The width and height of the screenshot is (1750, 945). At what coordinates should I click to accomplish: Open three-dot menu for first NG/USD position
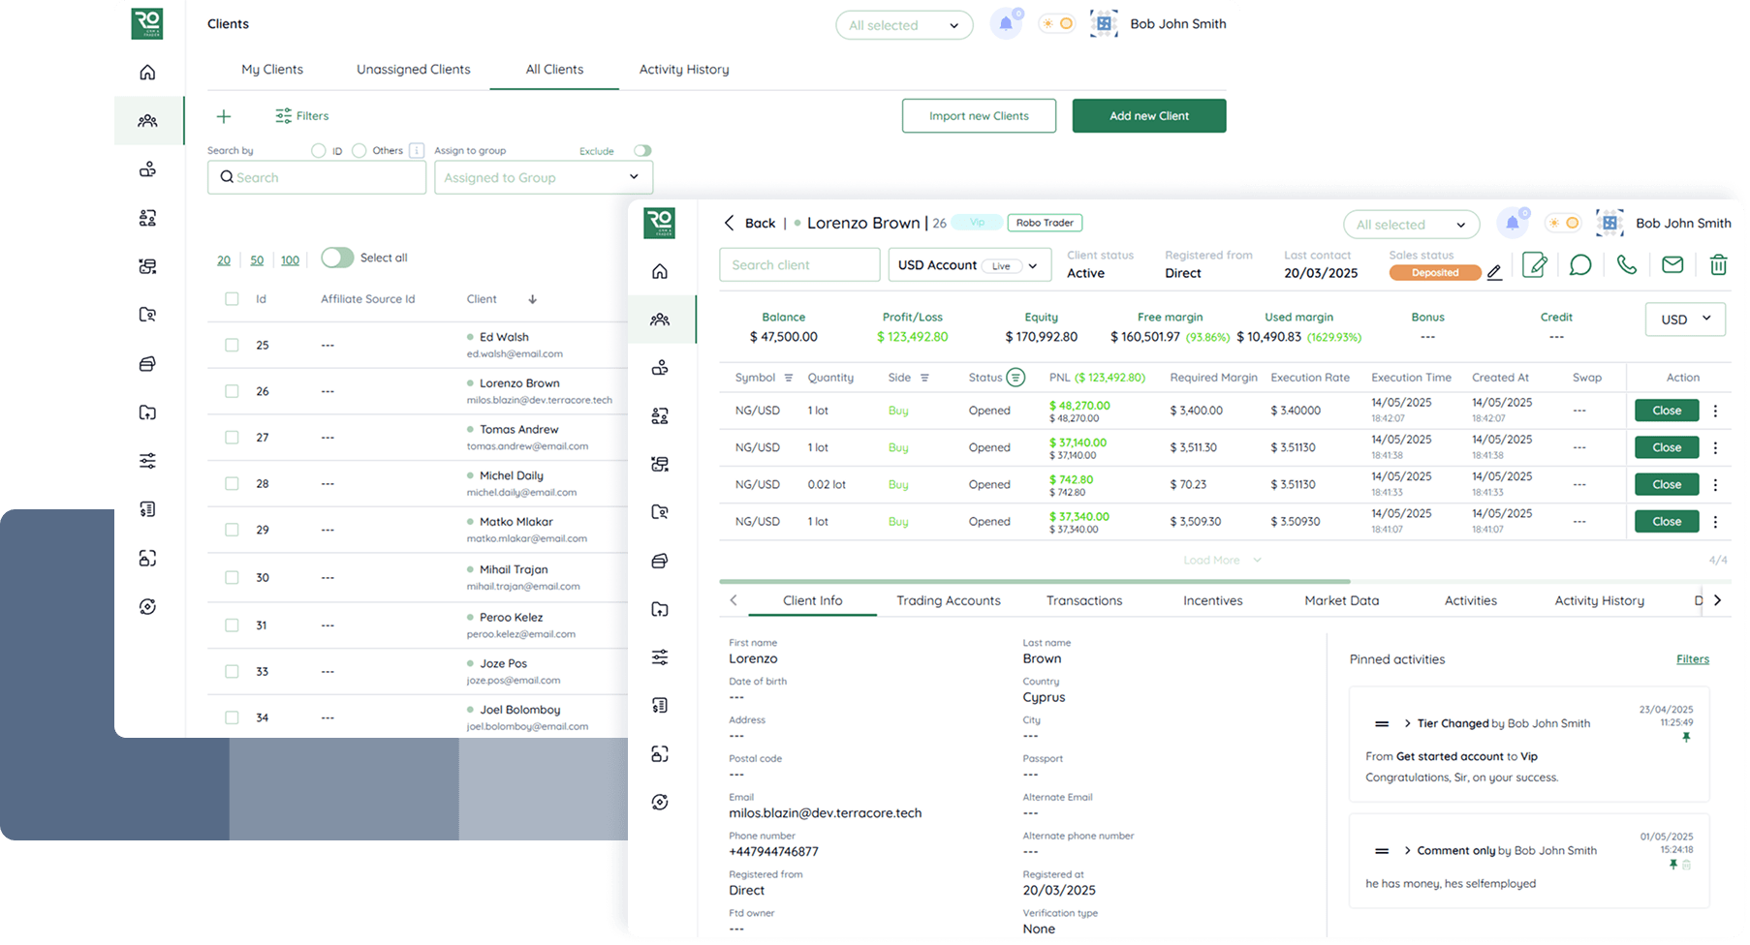tap(1715, 411)
